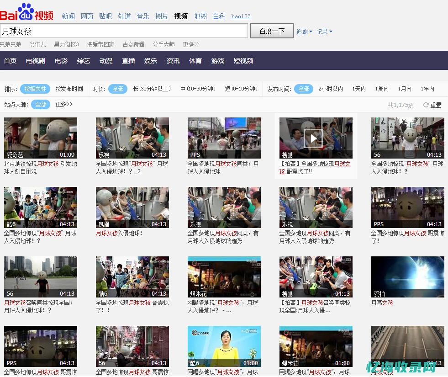Click the 重置 reset icon
Viewport: 448px width, 377px height.
(426, 105)
